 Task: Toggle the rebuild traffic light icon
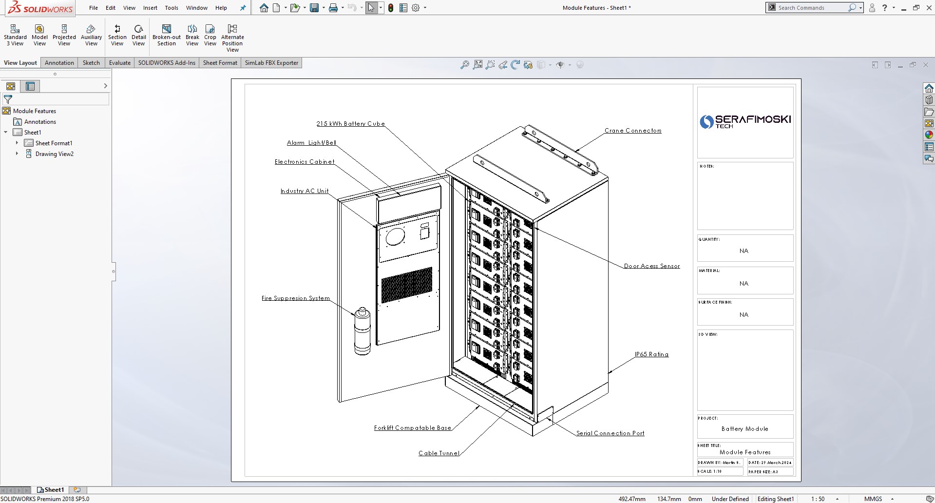click(391, 8)
